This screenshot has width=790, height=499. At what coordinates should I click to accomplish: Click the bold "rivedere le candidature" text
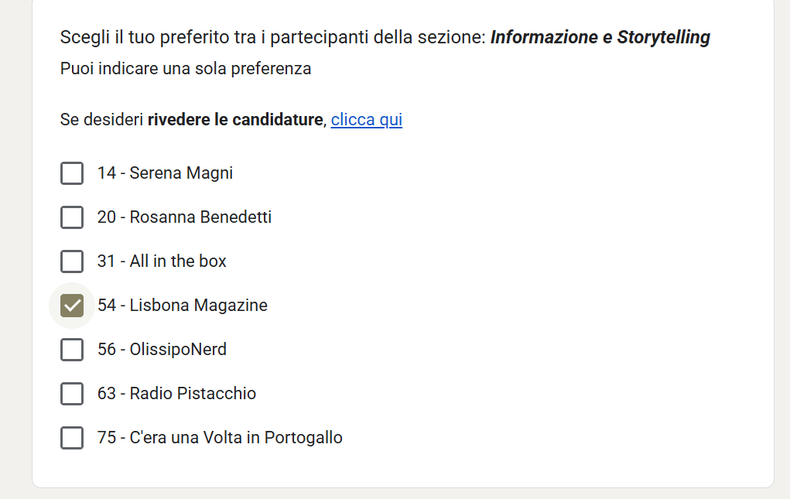coord(234,120)
